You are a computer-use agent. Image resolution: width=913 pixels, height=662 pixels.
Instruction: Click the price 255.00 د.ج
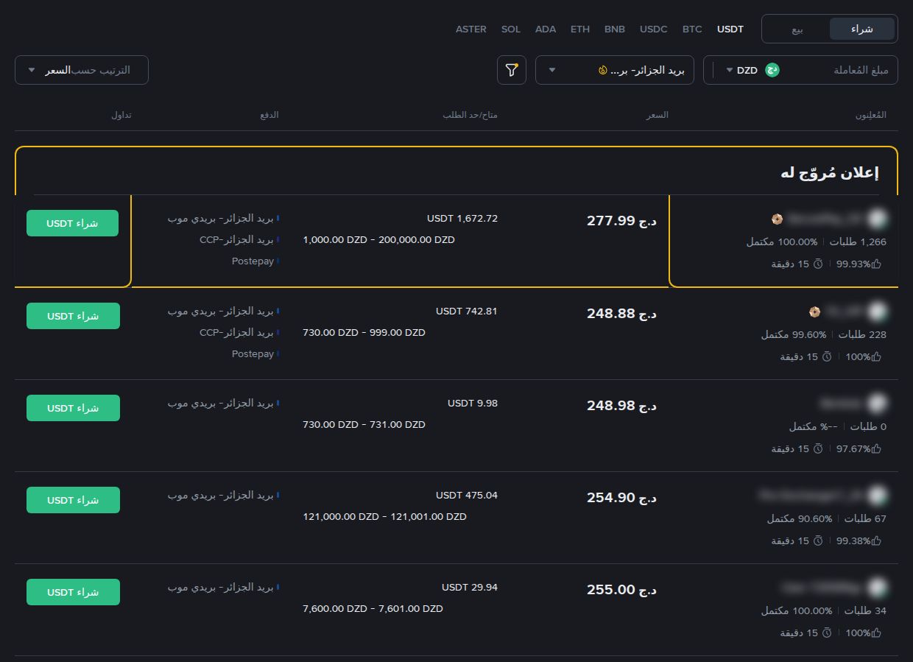[621, 590]
